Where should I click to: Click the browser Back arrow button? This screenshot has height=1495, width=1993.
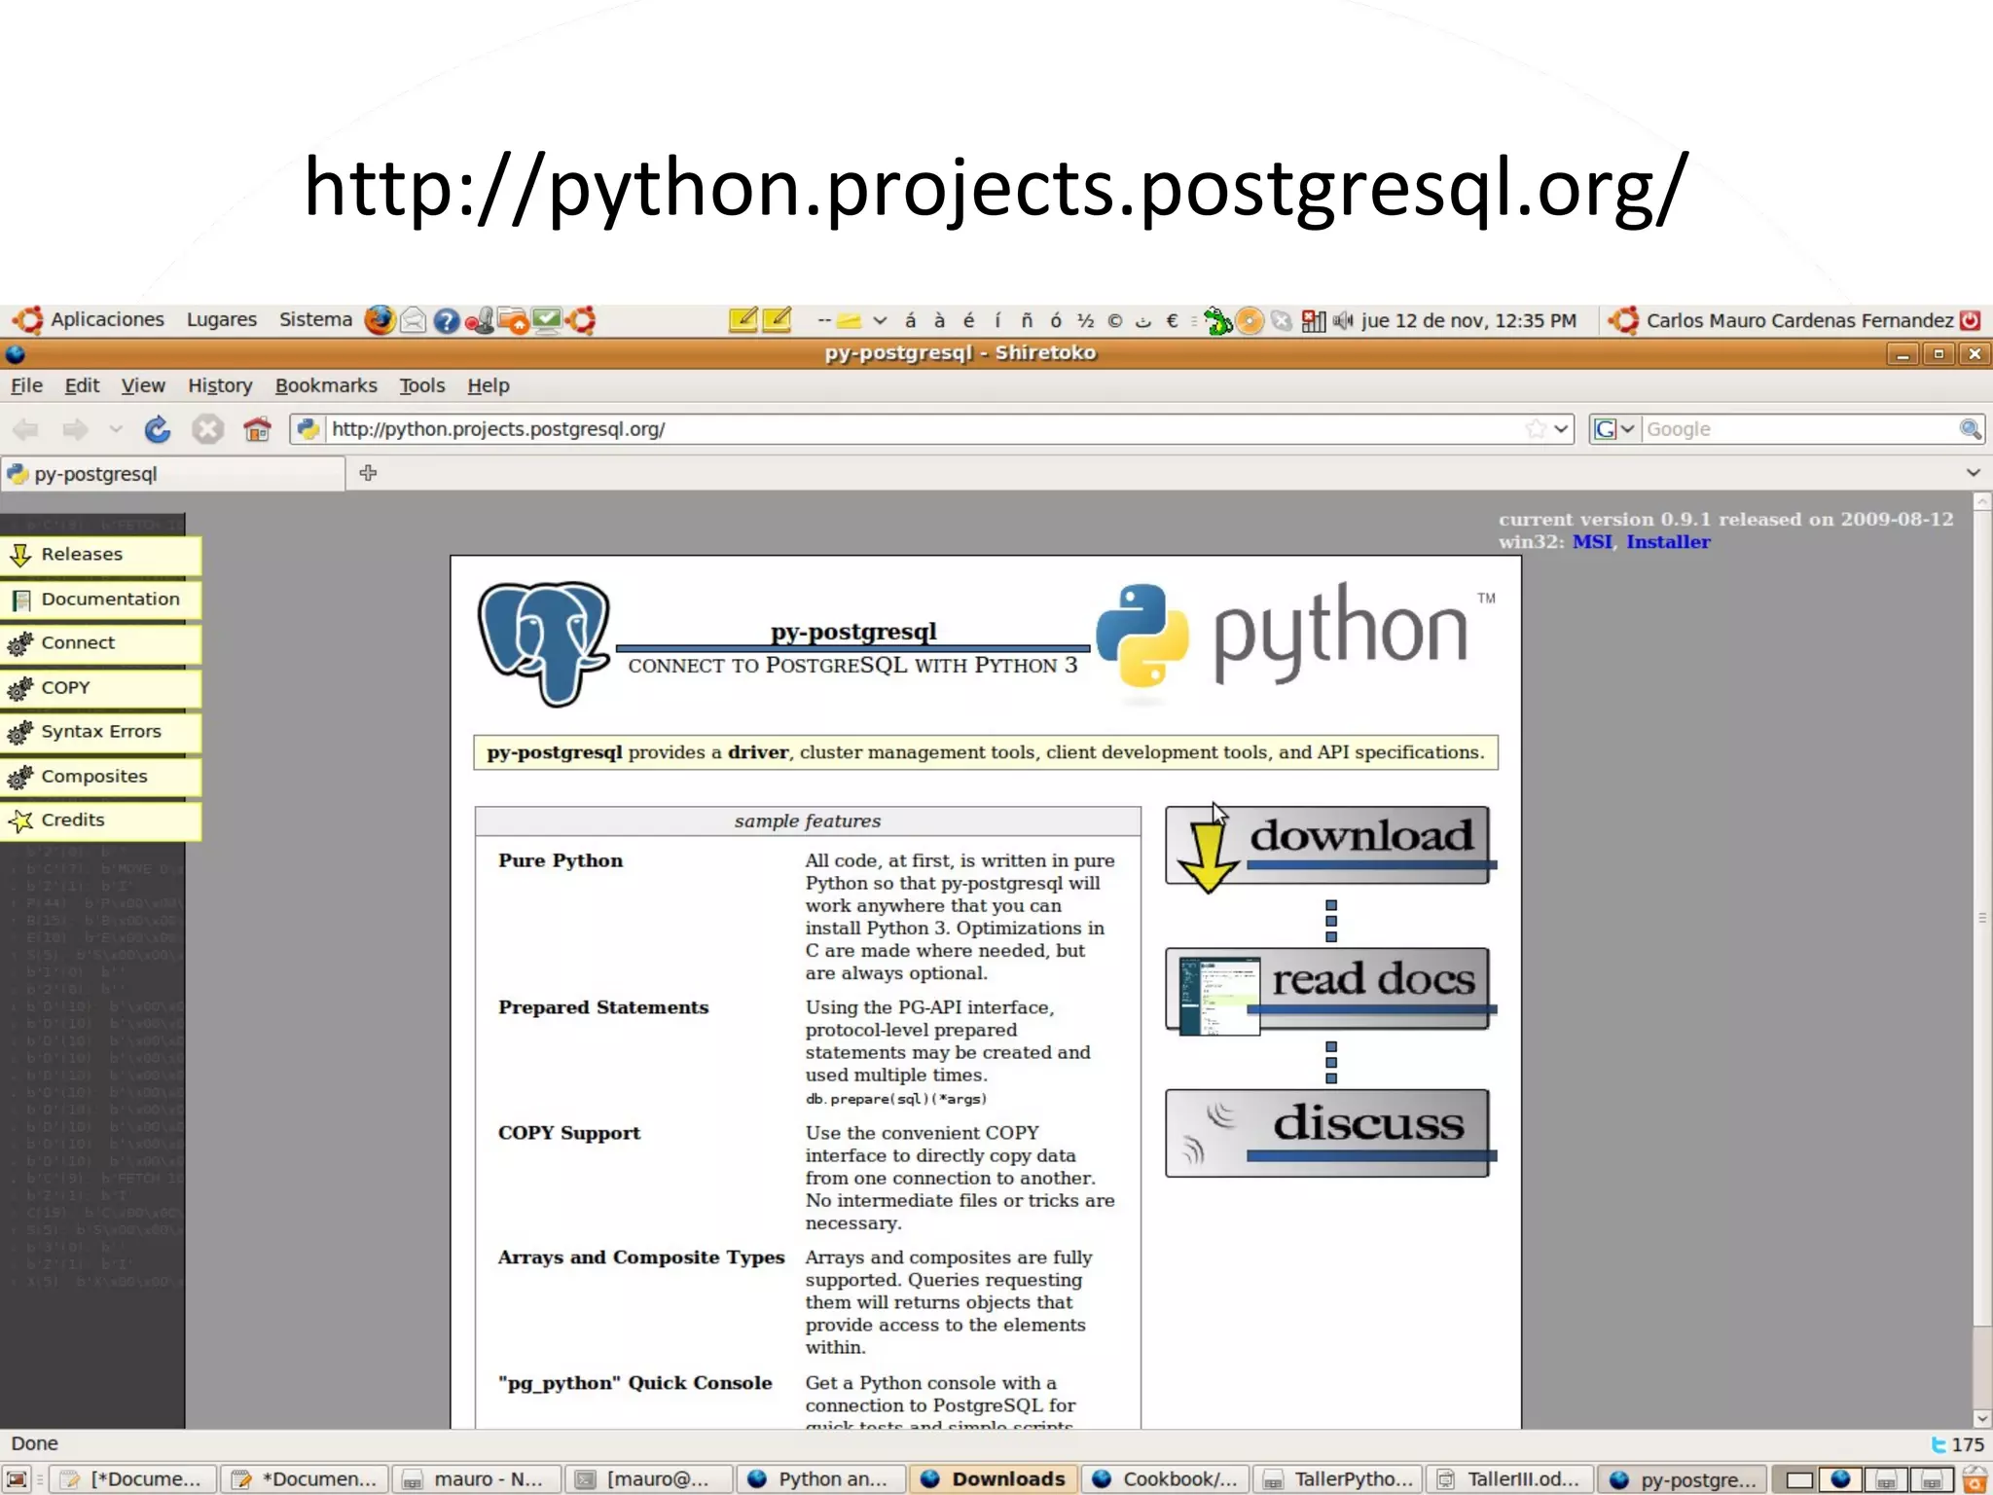click(x=25, y=429)
